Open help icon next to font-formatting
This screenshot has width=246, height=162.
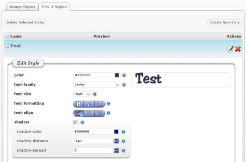108,103
